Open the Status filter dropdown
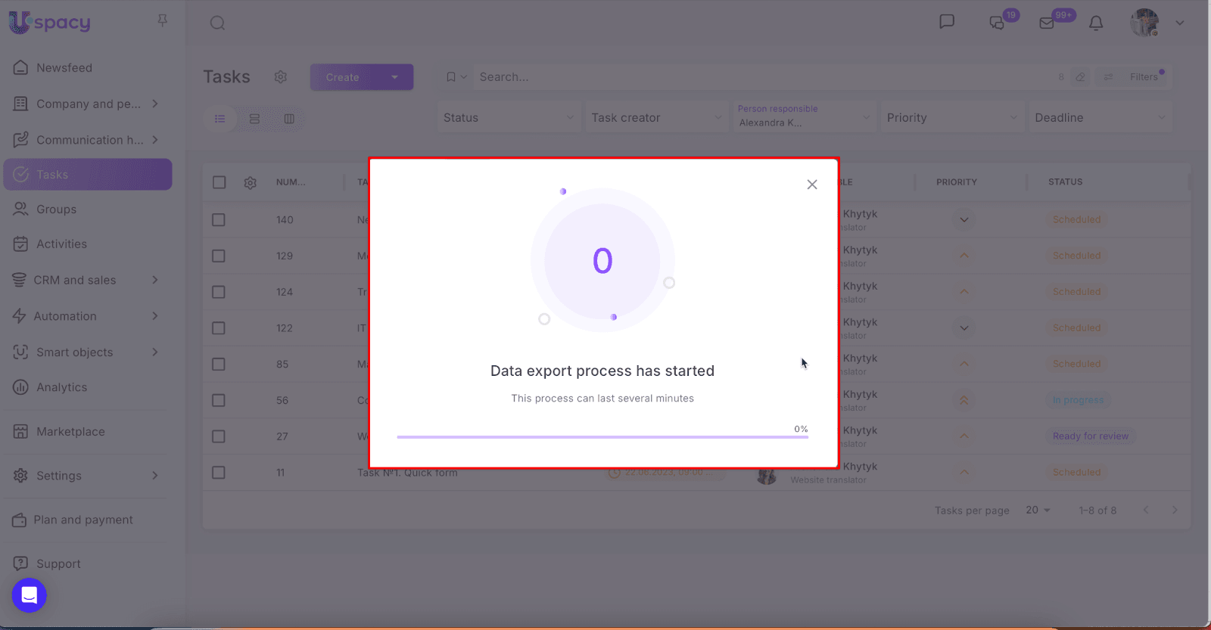1211x630 pixels. pos(509,117)
